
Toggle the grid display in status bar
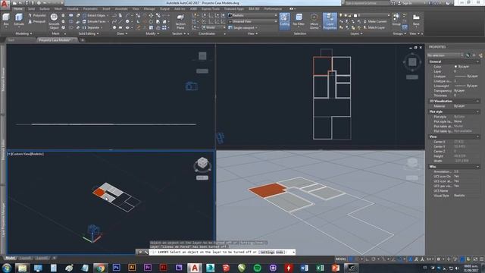[x=351, y=259]
